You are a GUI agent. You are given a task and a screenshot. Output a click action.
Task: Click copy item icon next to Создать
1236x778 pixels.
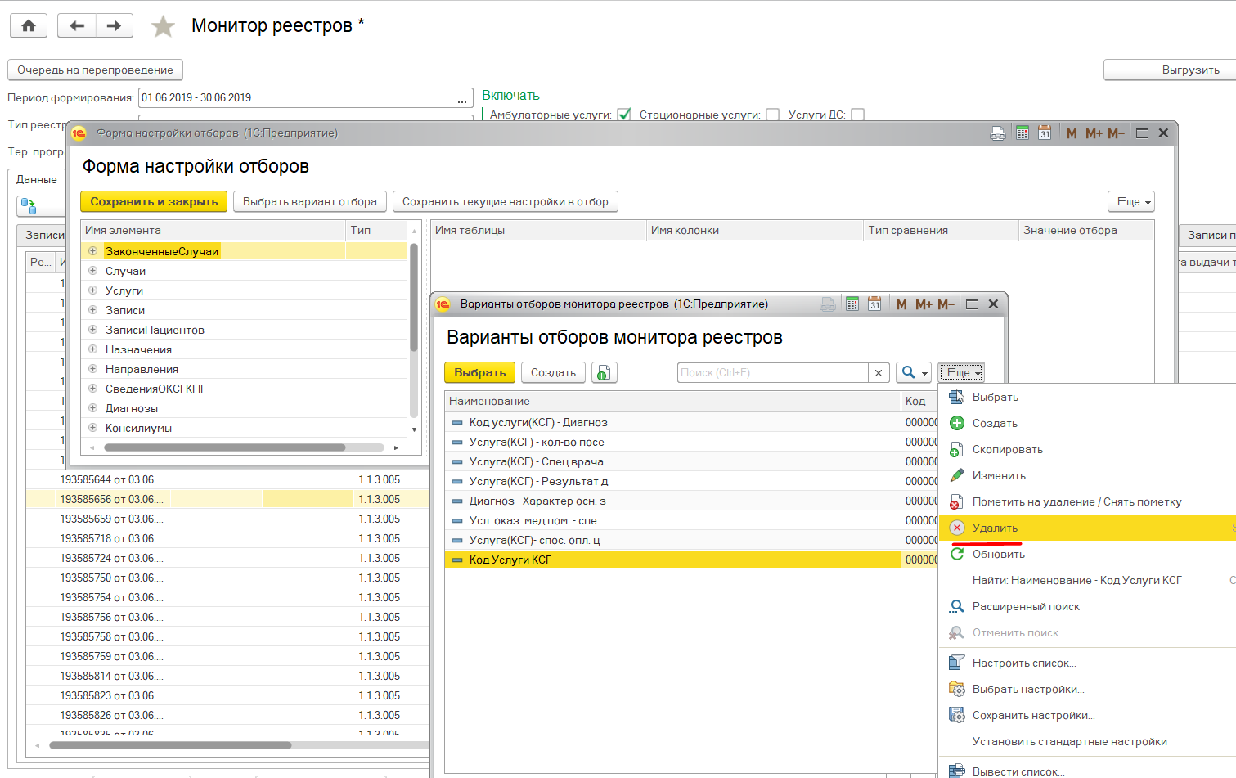coord(603,373)
